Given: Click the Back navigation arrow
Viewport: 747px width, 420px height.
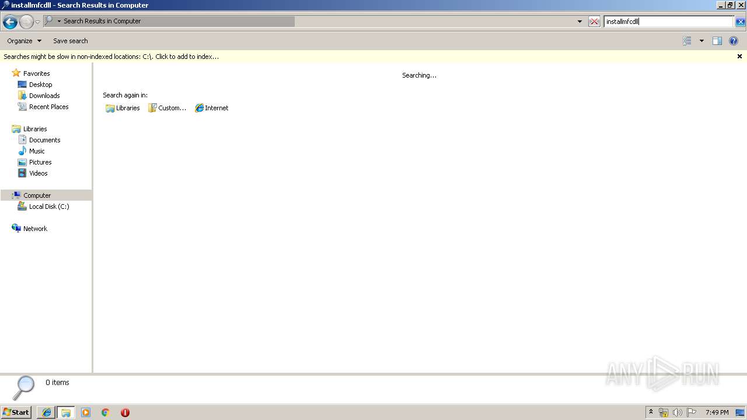Looking at the screenshot, I should coord(10,22).
